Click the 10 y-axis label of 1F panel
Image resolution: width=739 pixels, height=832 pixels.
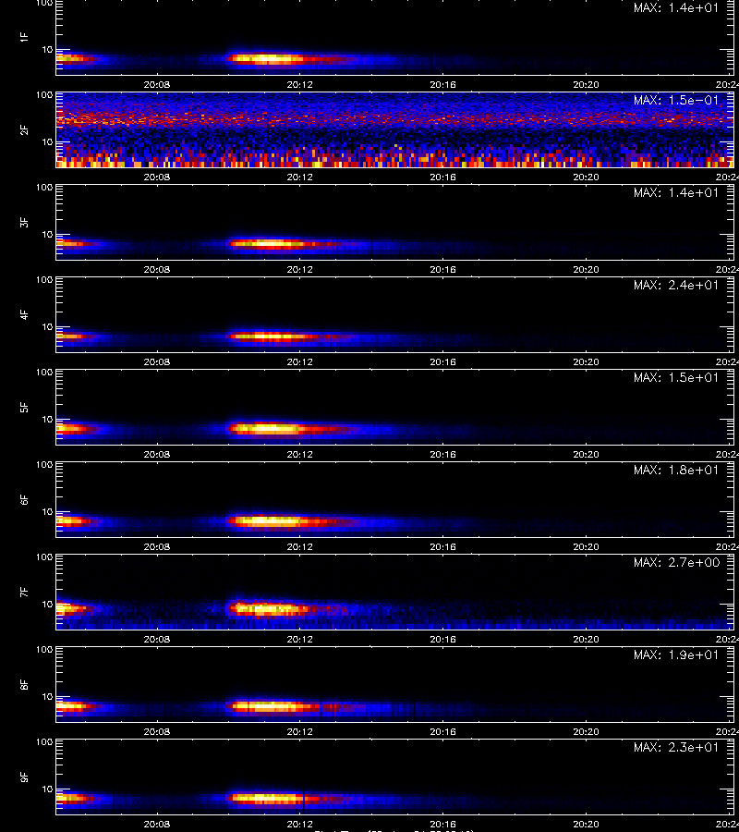click(47, 49)
